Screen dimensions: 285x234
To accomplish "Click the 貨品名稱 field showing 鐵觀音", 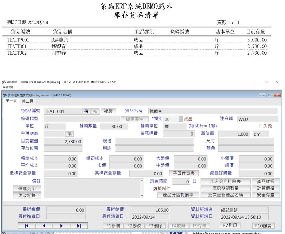I will [213, 111].
